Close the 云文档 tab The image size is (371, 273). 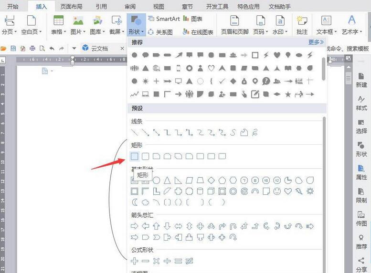point(122,49)
